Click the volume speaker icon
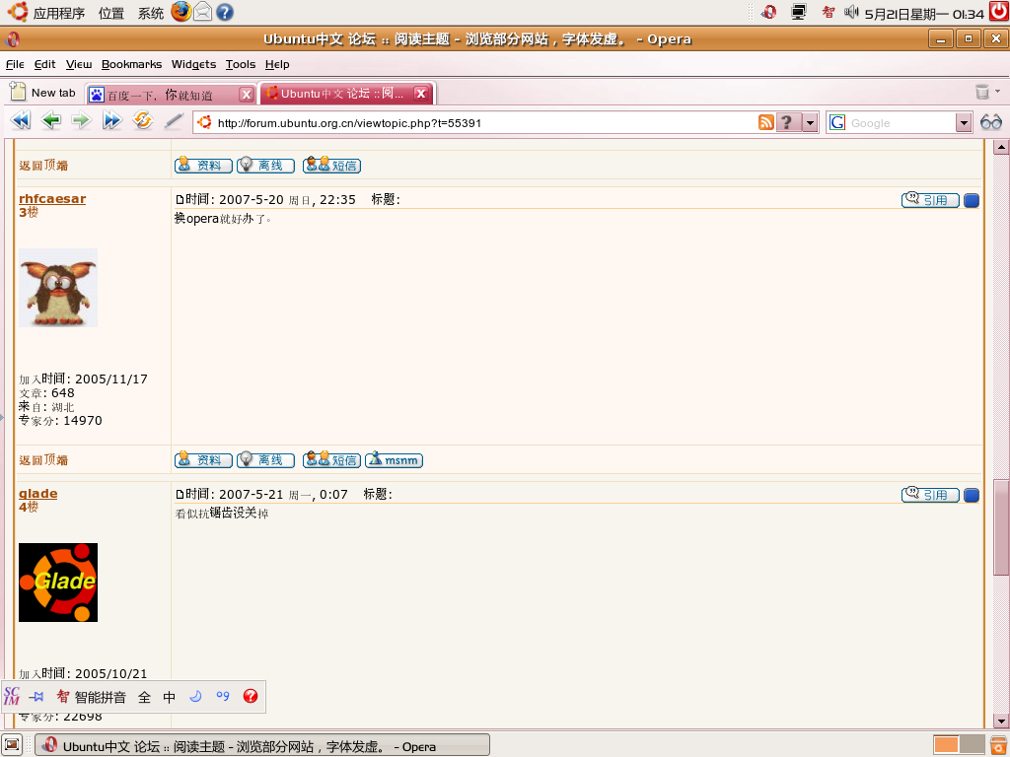Viewport: 1010px width, 757px height. tap(851, 12)
